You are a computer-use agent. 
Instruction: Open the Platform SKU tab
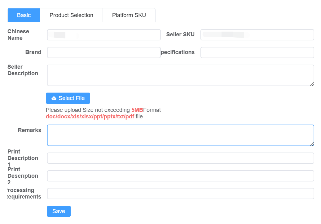pyautogui.click(x=129, y=15)
